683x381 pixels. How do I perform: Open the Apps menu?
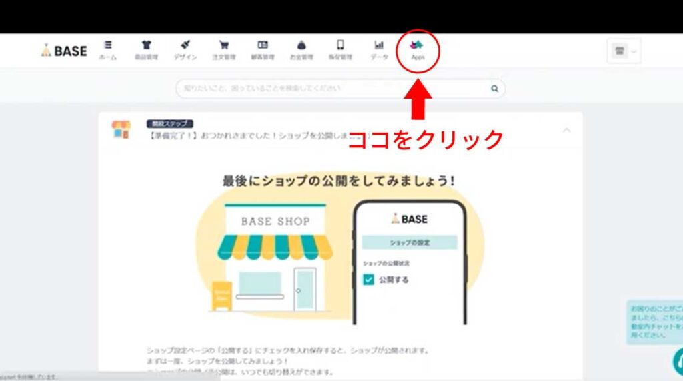(418, 50)
